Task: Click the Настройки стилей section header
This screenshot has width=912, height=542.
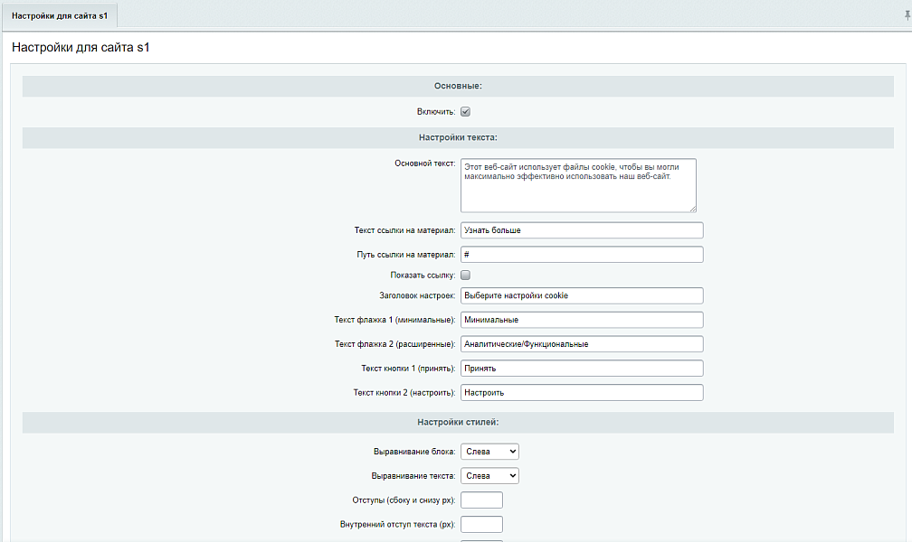Action: (458, 422)
